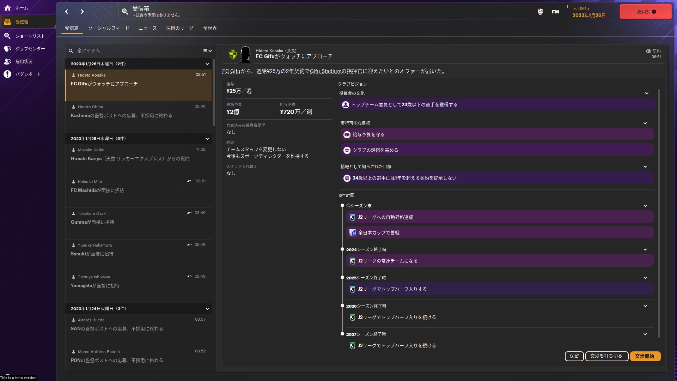677x381 pixels.
Task: Click the forward navigation arrow
Action: tap(82, 12)
